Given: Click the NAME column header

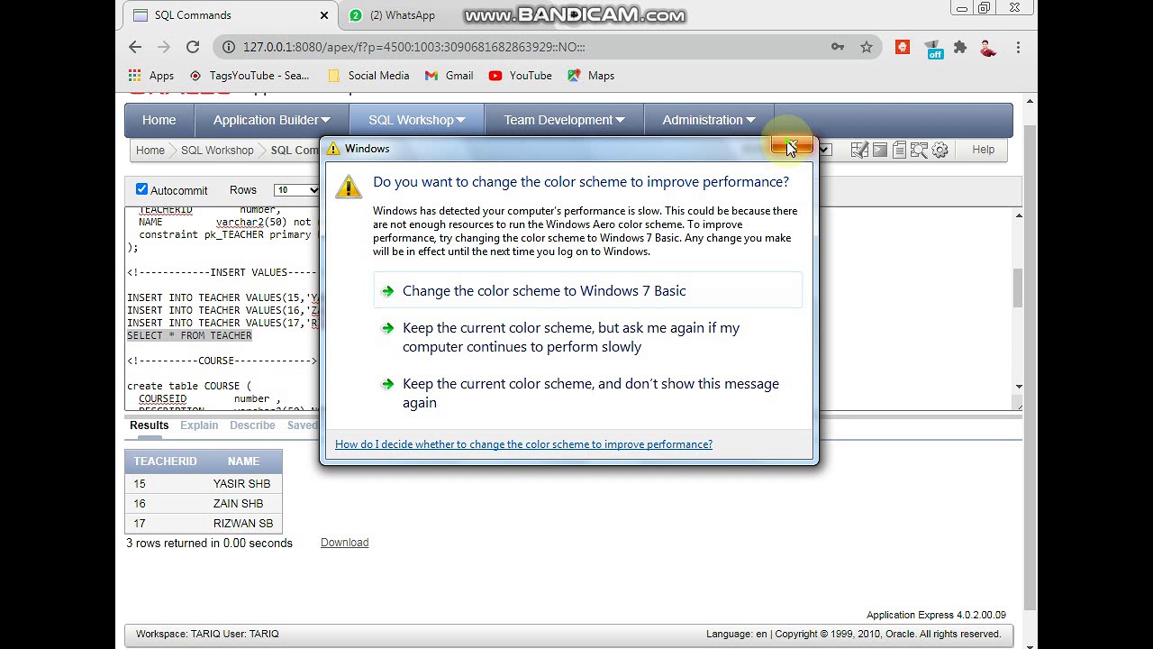Looking at the screenshot, I should click(243, 462).
